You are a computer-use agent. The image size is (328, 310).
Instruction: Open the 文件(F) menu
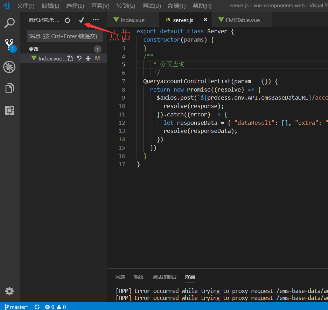26,6
